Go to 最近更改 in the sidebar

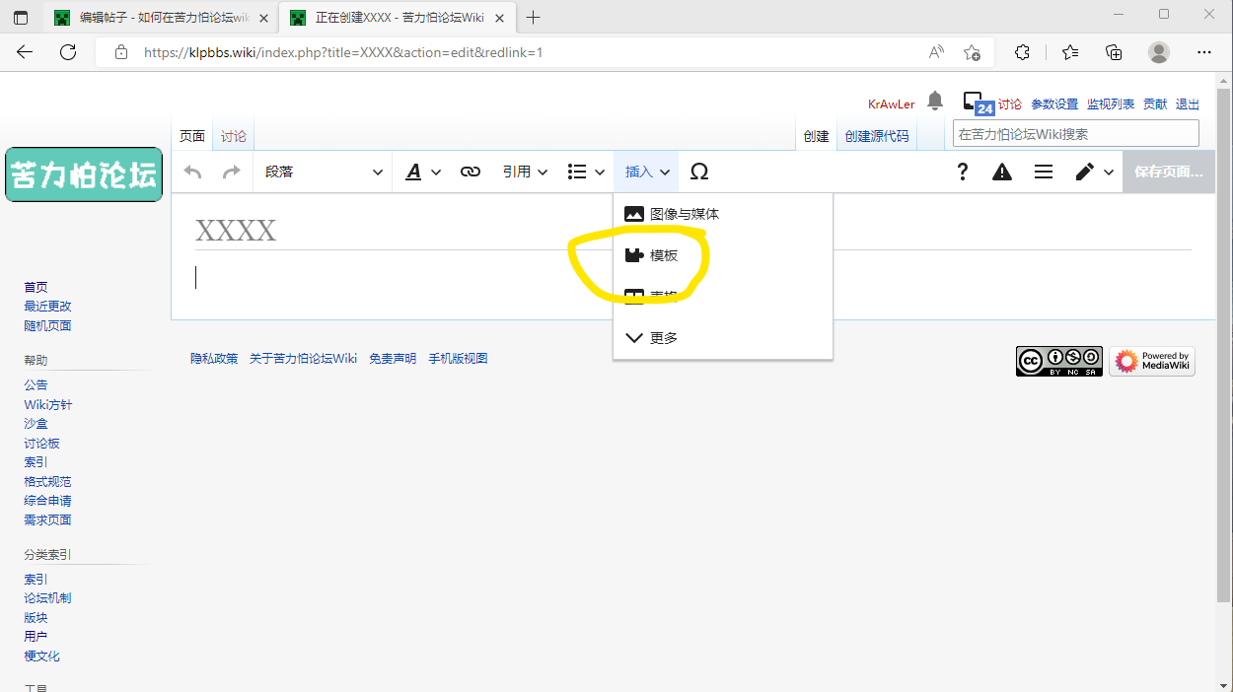point(47,307)
